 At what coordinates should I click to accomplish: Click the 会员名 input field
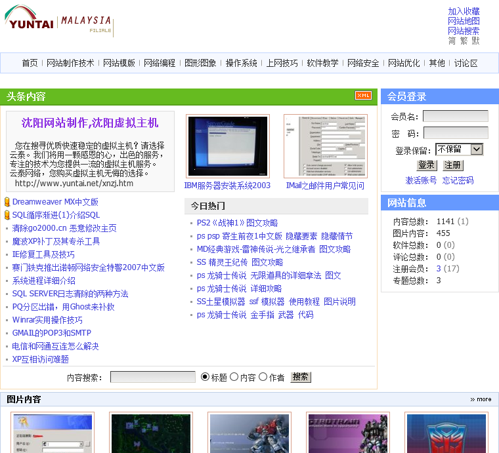[x=456, y=116]
